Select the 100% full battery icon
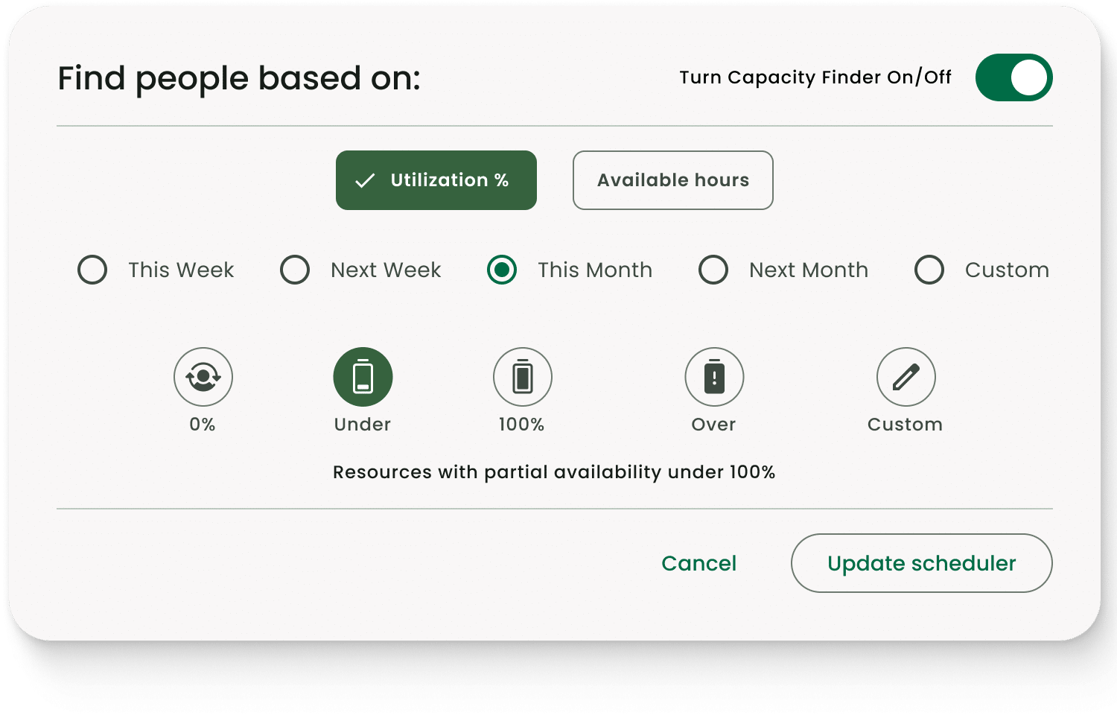The image size is (1117, 724). click(x=522, y=377)
